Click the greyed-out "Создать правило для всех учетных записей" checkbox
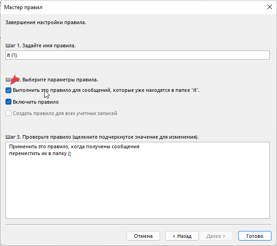The height and width of the screenshot is (246, 277). [9, 113]
